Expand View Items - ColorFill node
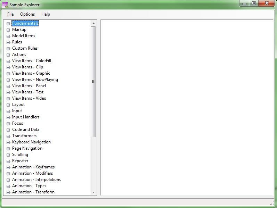The image size is (277, 208). tap(8, 61)
